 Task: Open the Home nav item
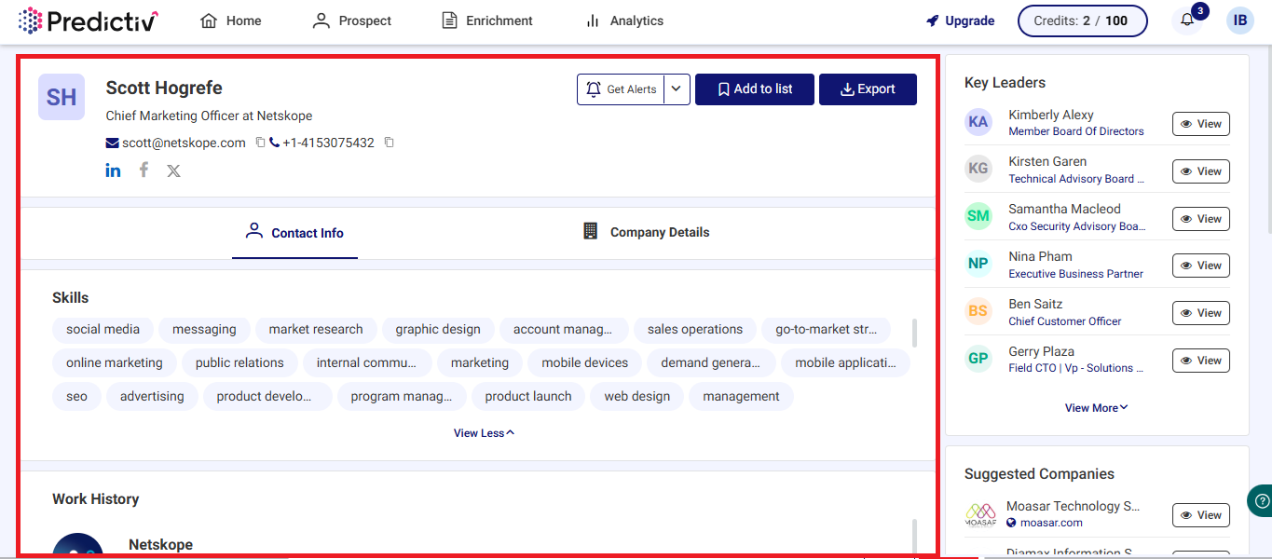(x=231, y=20)
